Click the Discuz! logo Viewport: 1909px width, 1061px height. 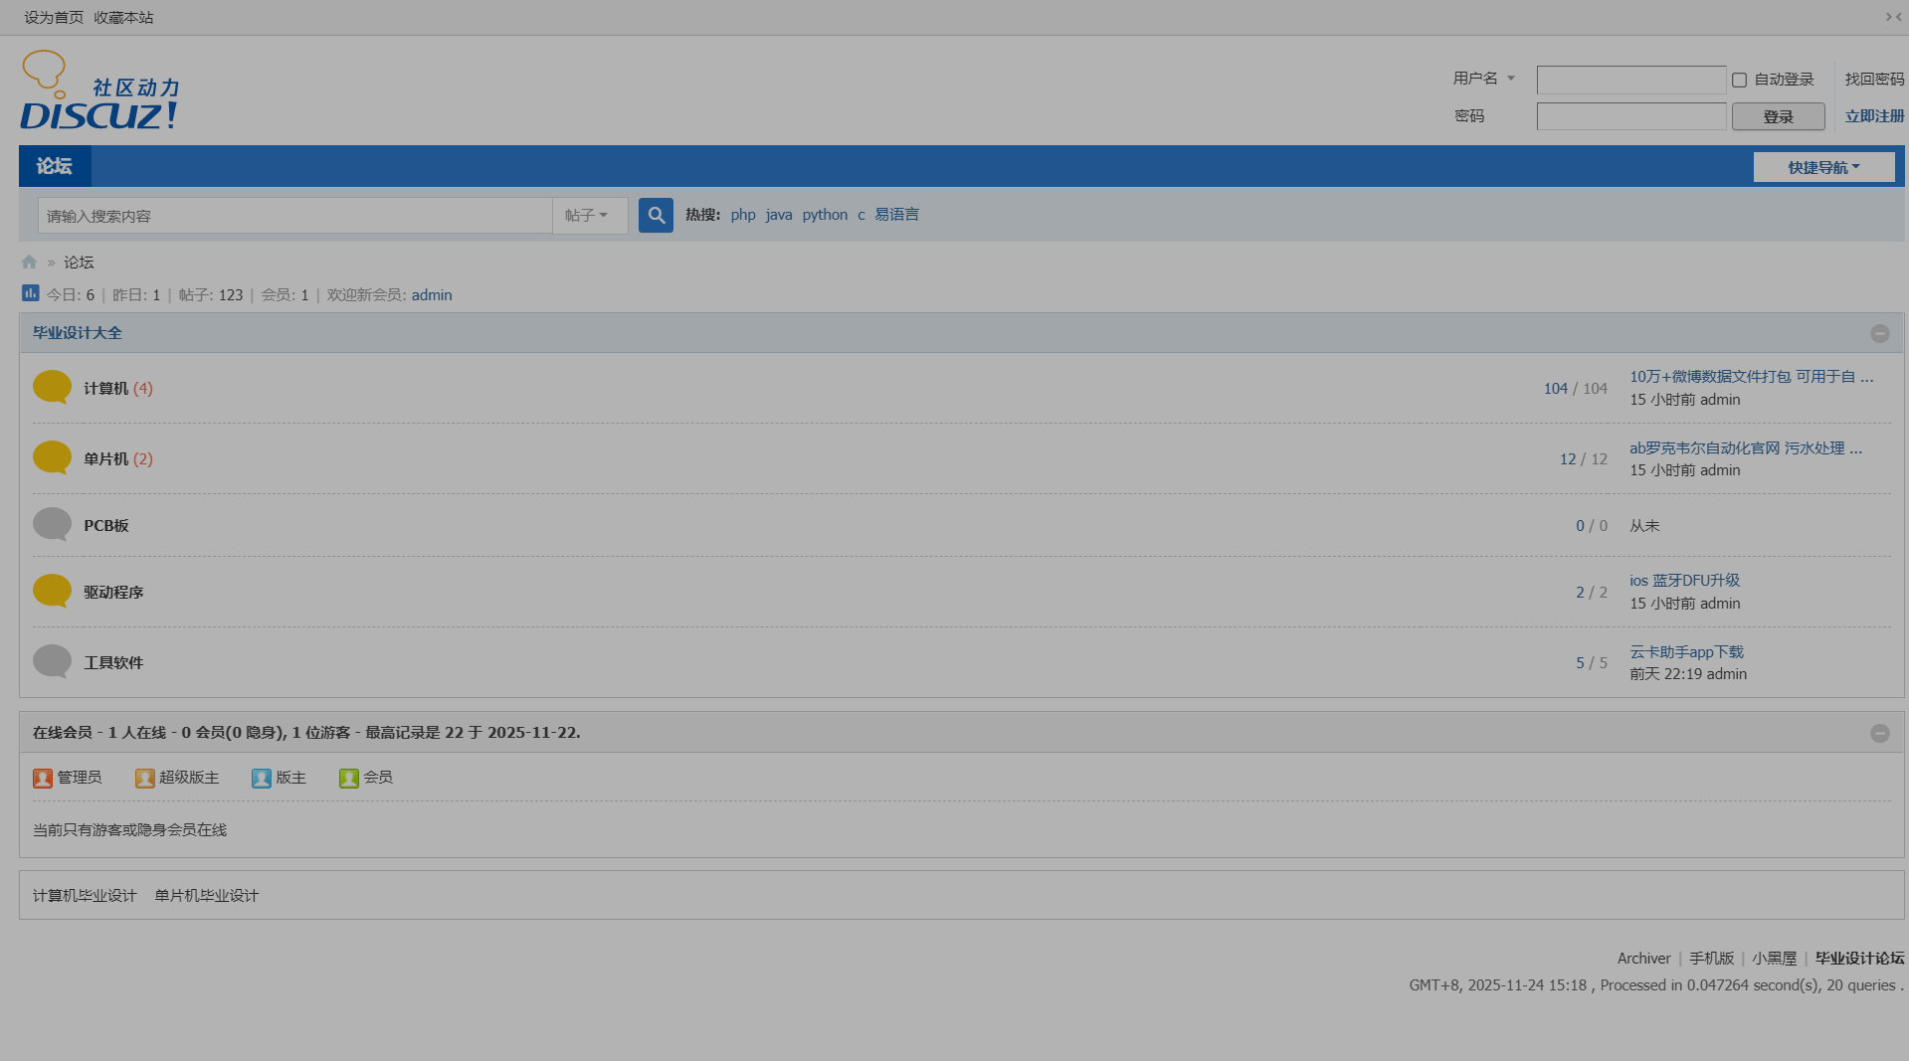pyautogui.click(x=99, y=91)
